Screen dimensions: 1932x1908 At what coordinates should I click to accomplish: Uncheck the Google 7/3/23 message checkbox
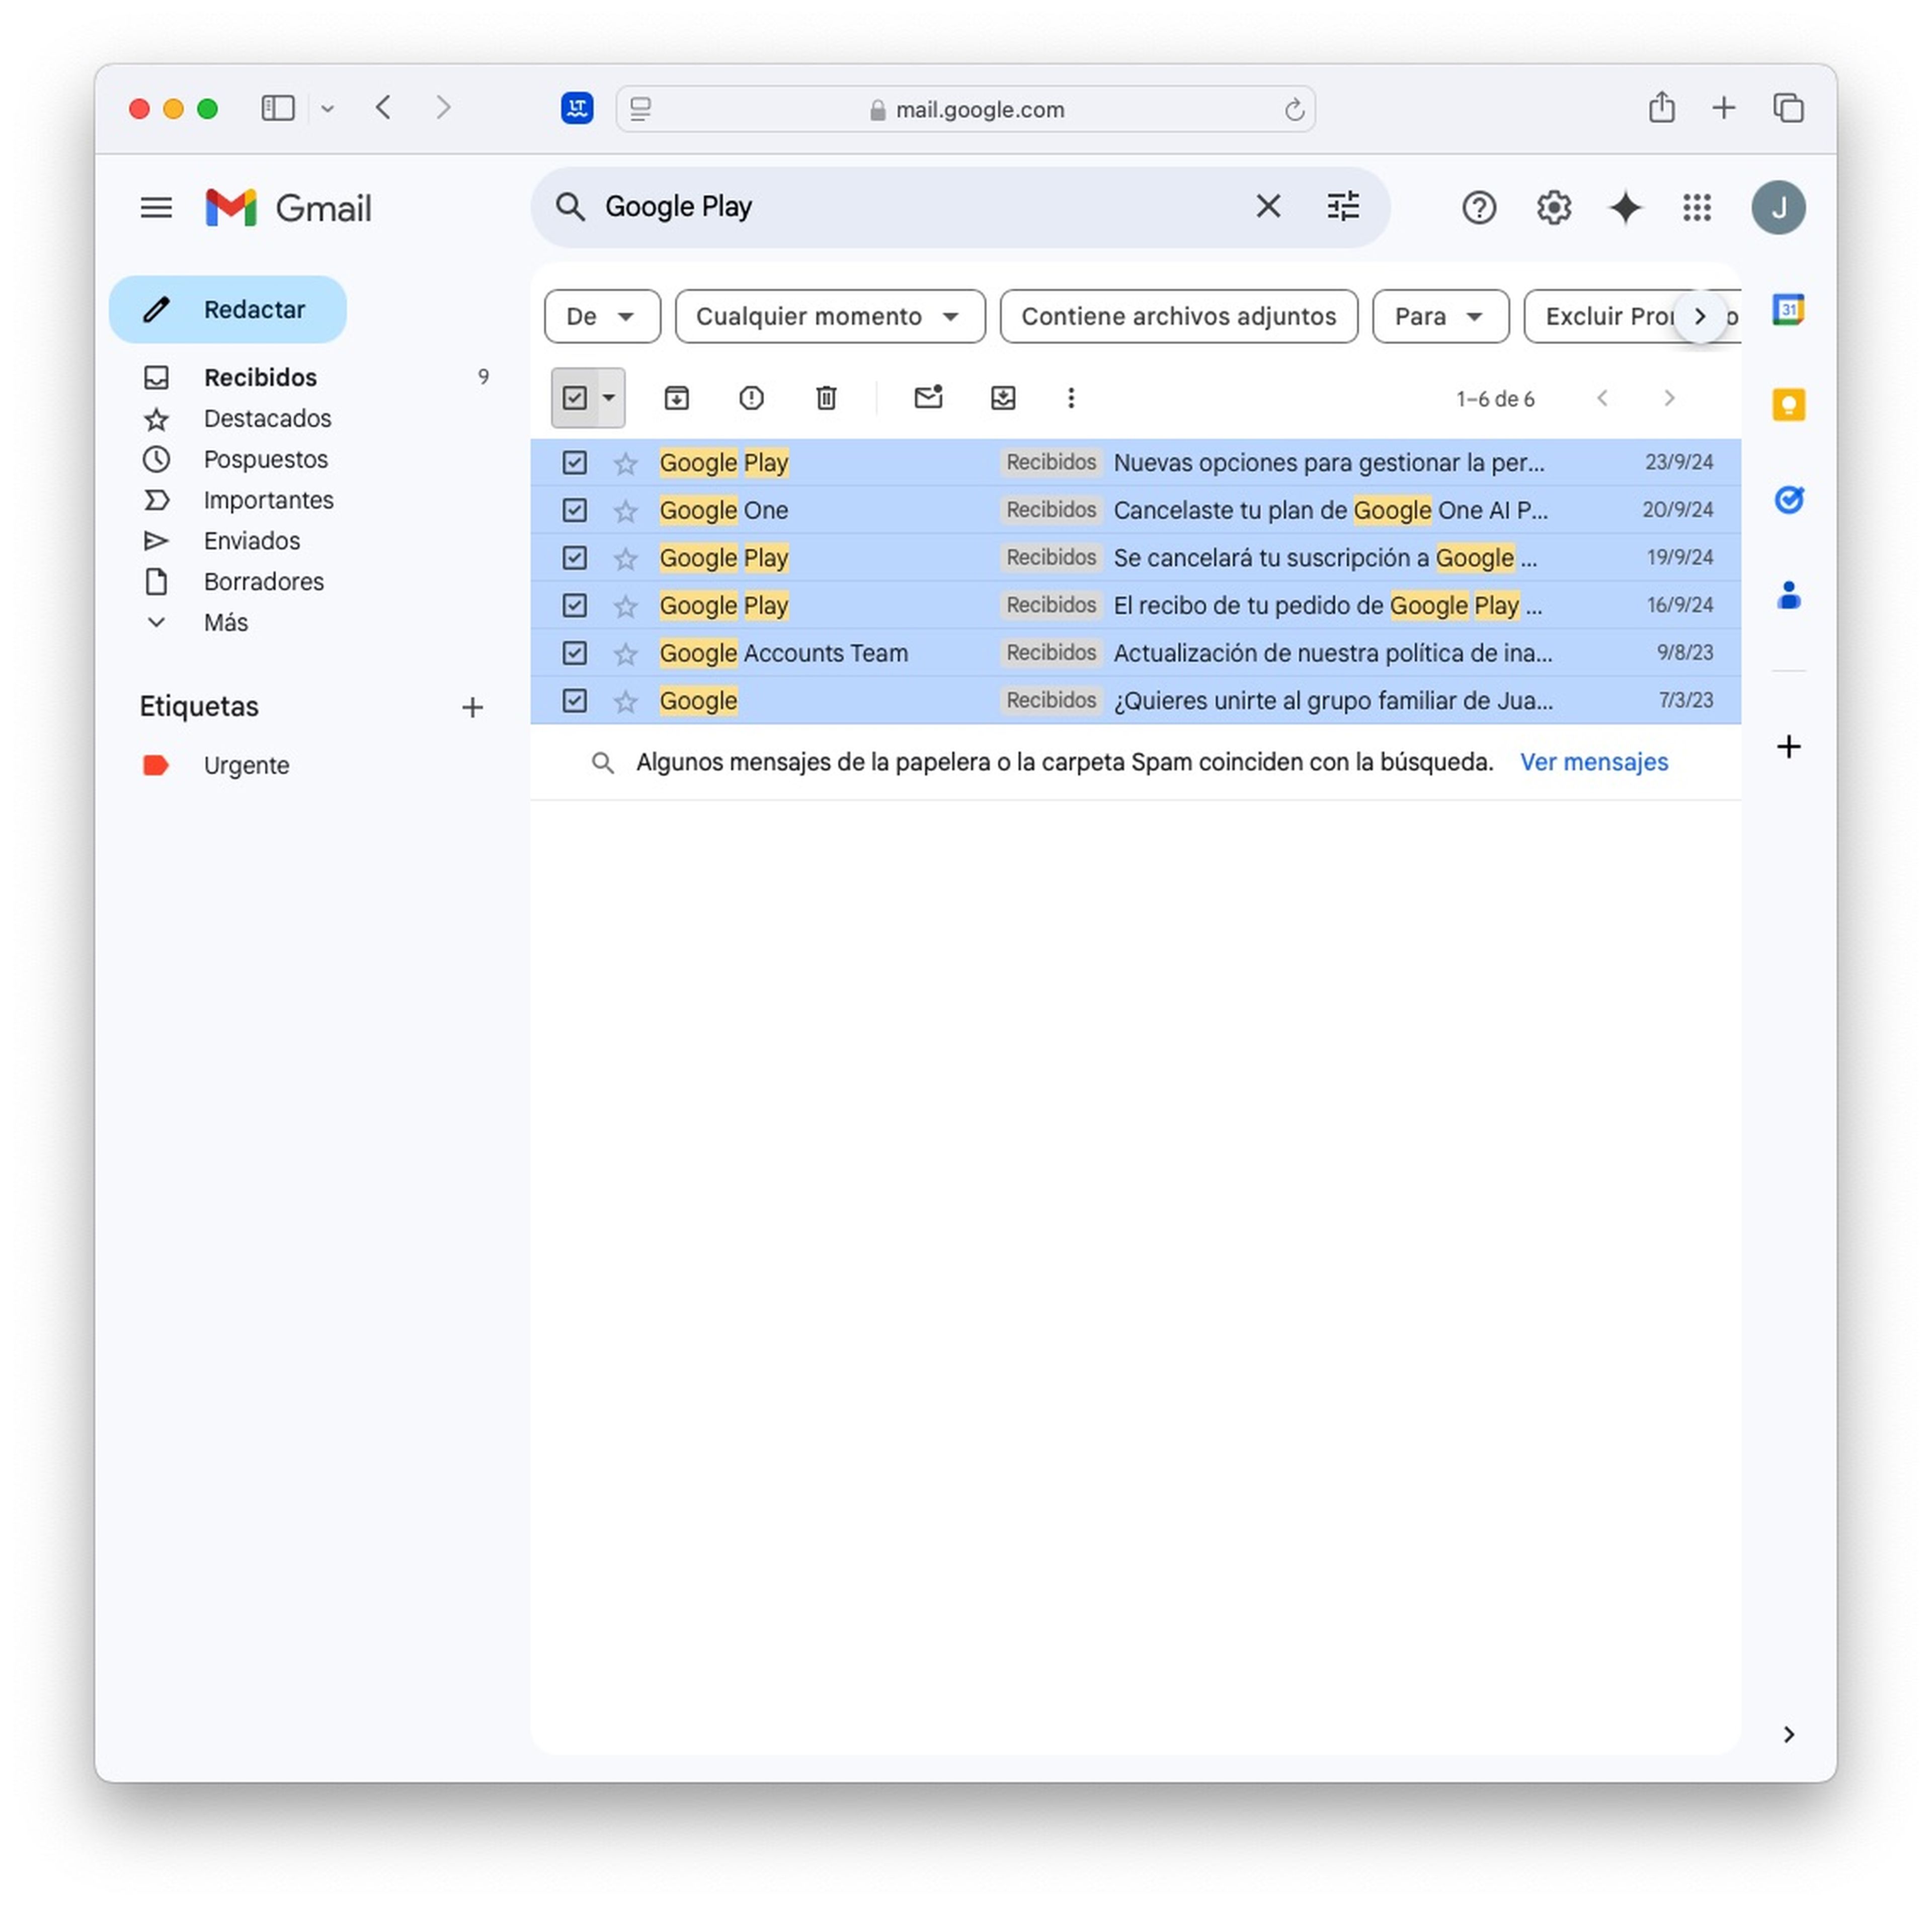(574, 700)
